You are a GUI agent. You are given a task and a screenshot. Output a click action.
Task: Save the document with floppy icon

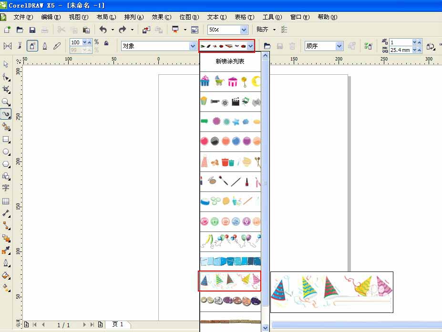pos(32,30)
